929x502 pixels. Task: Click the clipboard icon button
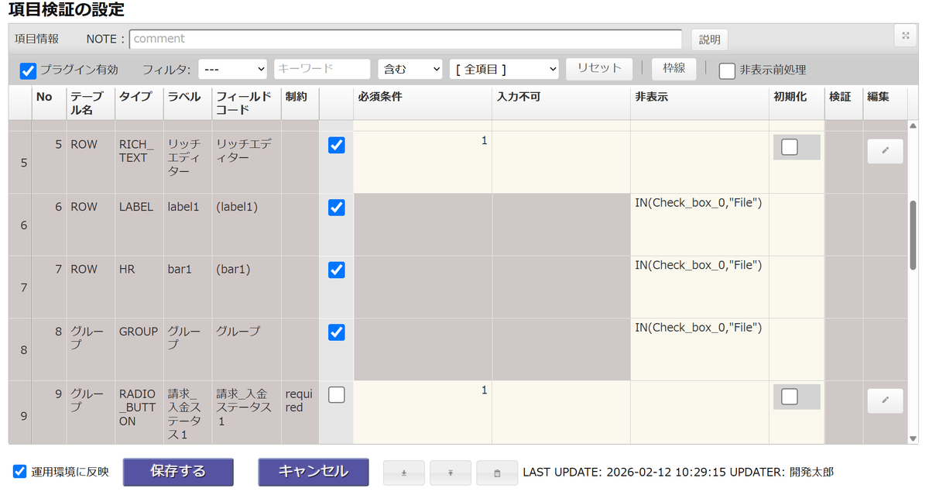496,473
